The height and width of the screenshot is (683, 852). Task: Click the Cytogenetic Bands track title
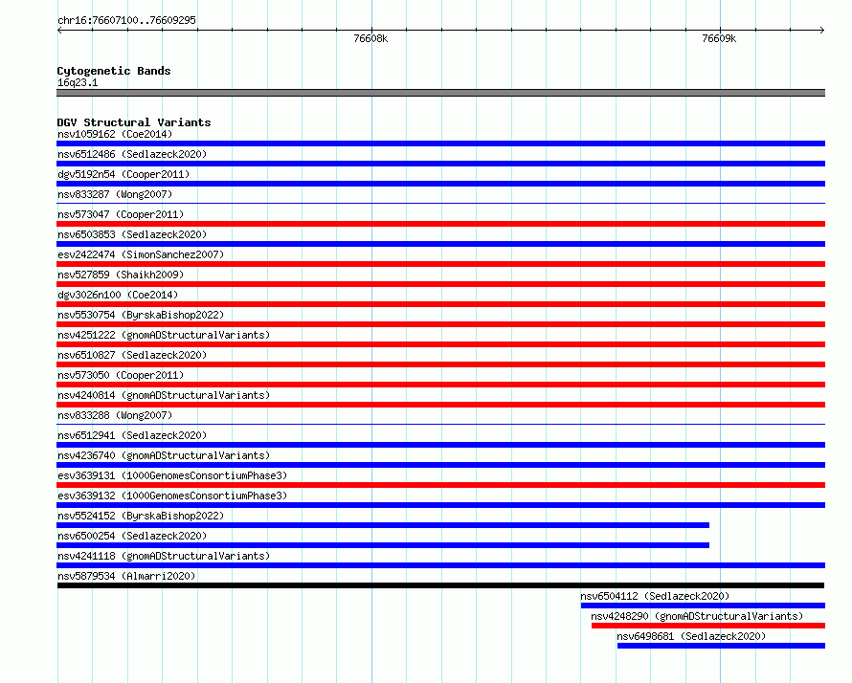tap(114, 71)
